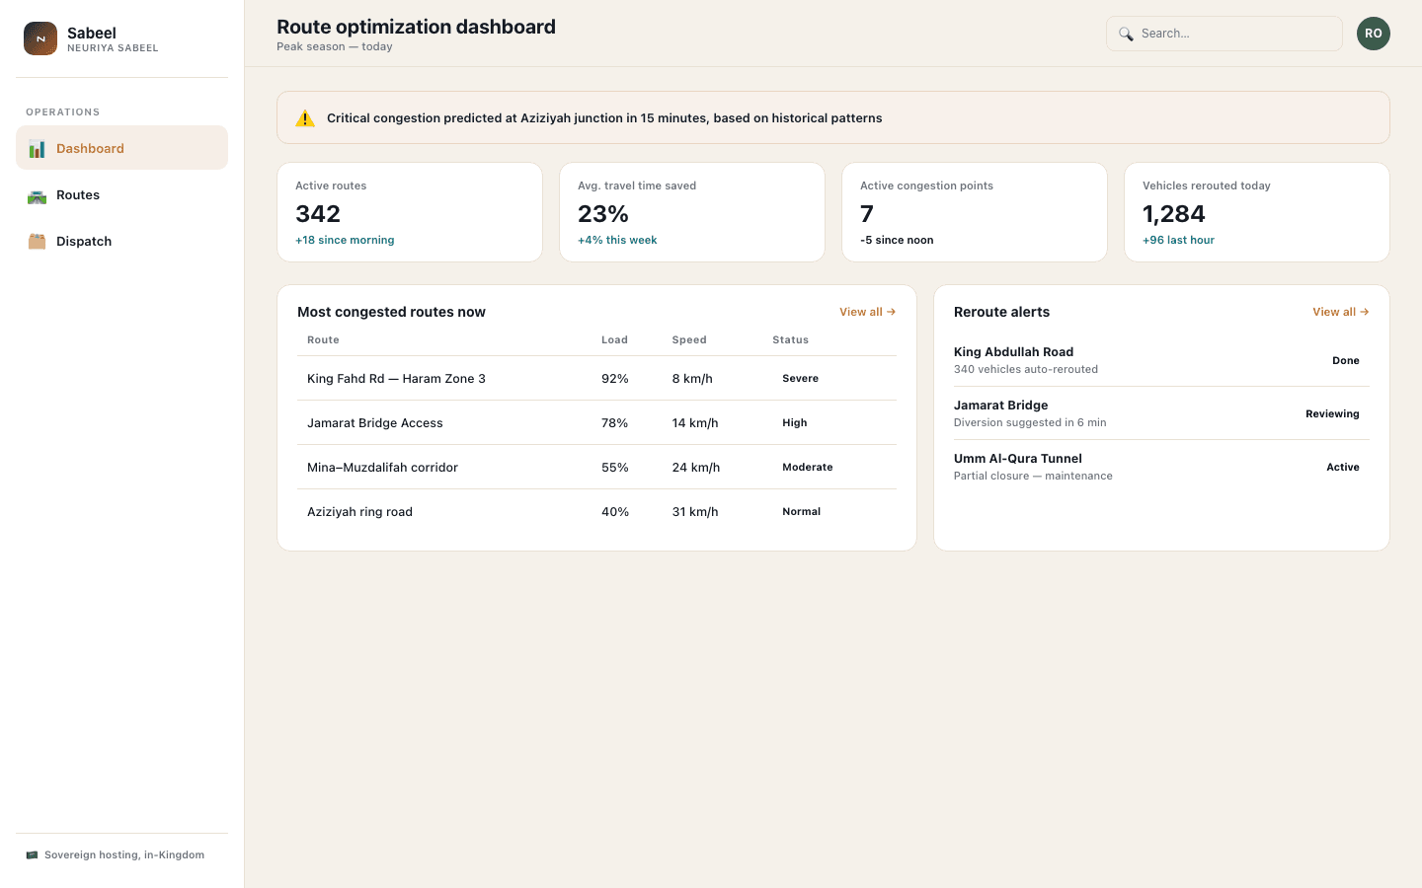The image size is (1422, 888).
Task: Click the Dispatch package icon
Action: tap(37, 242)
